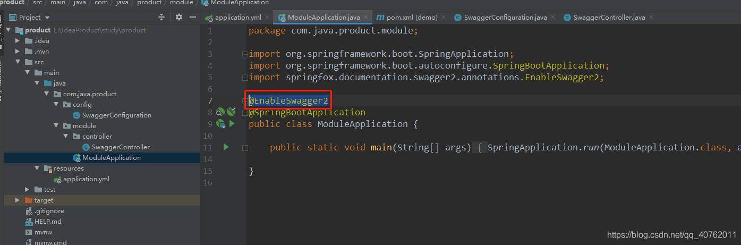The image size is (741, 245).
Task: Click the HELP.md markdown file icon
Action: (29, 222)
